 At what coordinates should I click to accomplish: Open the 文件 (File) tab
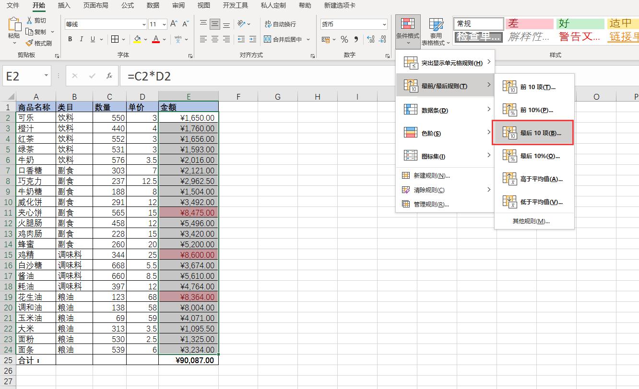click(13, 5)
